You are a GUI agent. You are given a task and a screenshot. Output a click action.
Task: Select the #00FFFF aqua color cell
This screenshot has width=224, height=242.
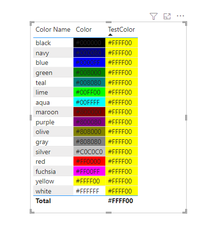(x=90, y=102)
